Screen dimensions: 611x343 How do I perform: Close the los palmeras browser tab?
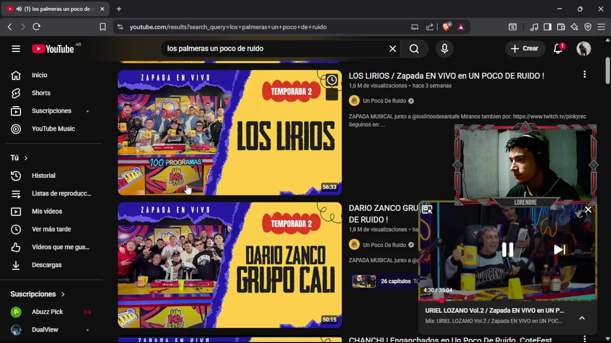[x=102, y=9]
